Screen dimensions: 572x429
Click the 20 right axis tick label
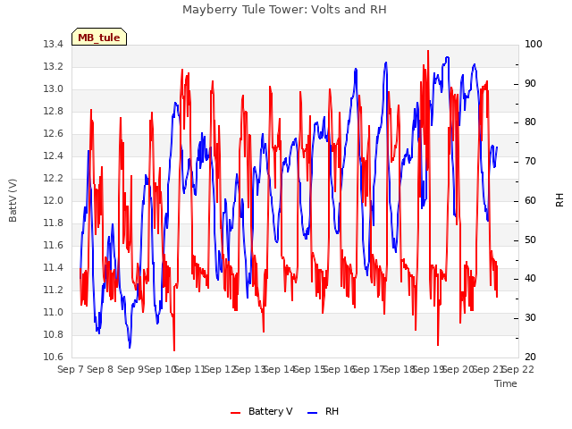coord(530,357)
